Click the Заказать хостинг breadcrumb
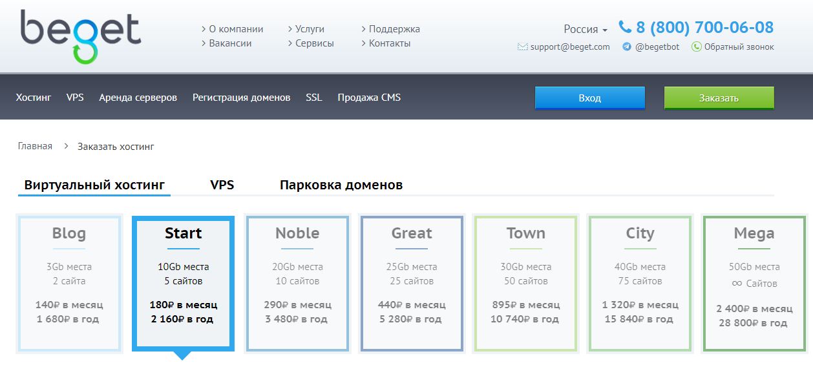The image size is (813, 367). tap(116, 146)
